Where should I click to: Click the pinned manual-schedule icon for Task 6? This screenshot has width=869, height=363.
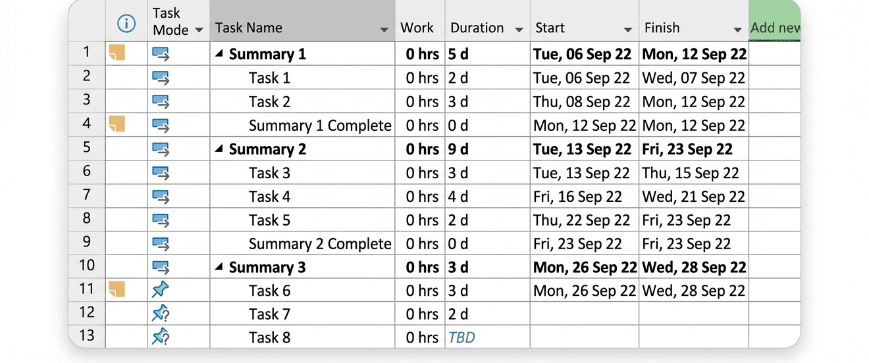point(161,289)
